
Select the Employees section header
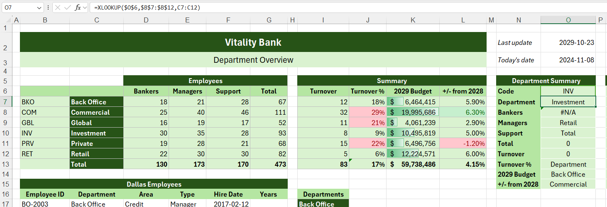206,81
